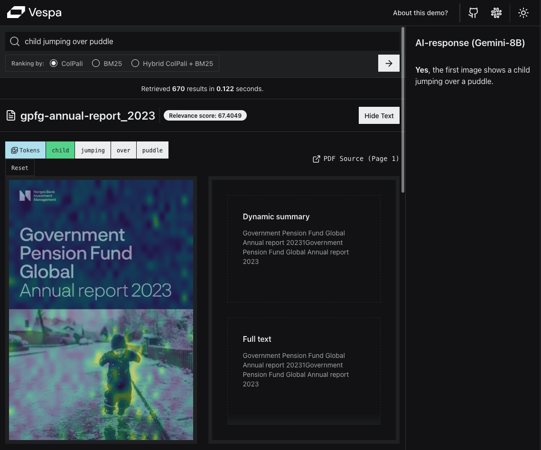This screenshot has height=450, width=541.
Task: Click the Reset button
Action: pos(19,168)
